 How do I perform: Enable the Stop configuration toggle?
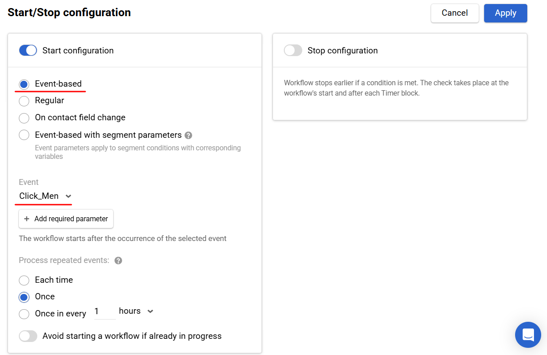point(293,50)
